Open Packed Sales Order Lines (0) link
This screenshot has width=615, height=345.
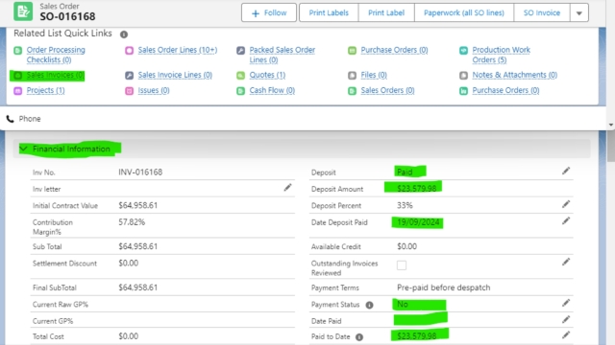(282, 55)
